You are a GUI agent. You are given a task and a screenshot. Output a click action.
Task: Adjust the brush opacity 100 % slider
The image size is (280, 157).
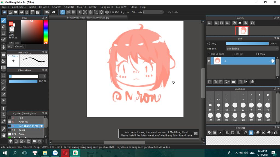tap(23, 81)
